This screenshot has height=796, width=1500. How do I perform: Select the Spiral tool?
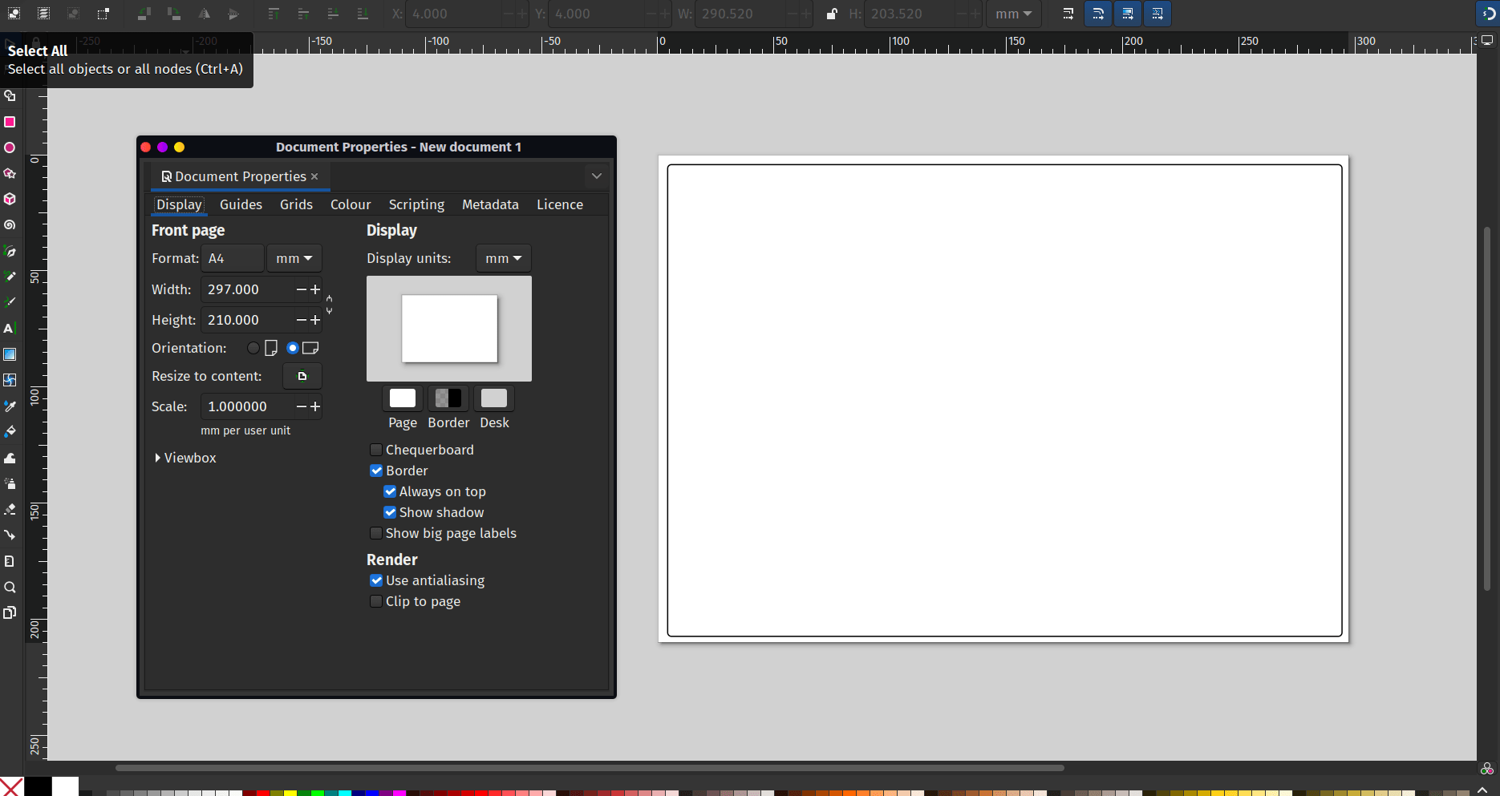pyautogui.click(x=10, y=225)
